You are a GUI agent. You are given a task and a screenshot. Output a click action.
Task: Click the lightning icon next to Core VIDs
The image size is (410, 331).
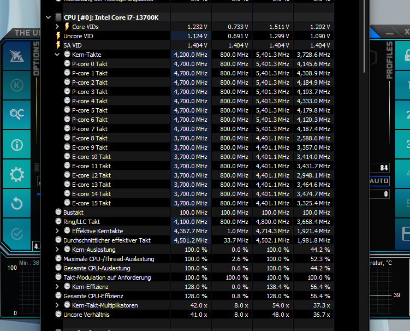pyautogui.click(x=67, y=26)
